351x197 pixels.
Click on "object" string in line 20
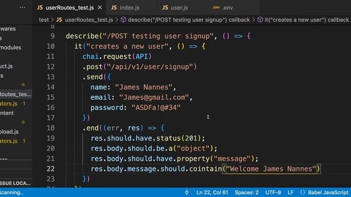click(x=193, y=148)
